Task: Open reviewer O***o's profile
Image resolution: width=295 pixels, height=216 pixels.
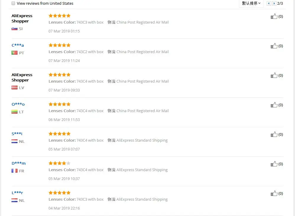Action: coord(18,104)
